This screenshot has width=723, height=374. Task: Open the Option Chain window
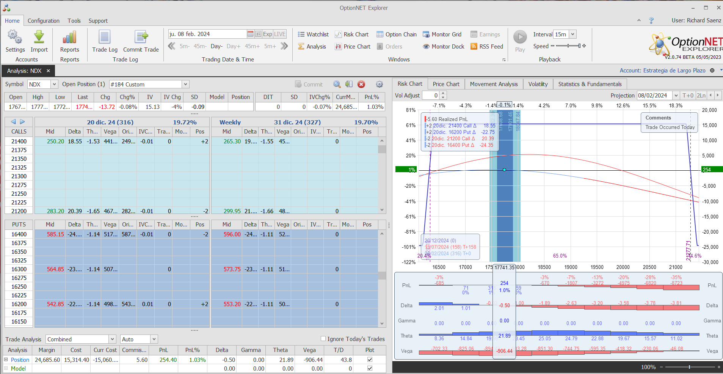click(x=397, y=35)
